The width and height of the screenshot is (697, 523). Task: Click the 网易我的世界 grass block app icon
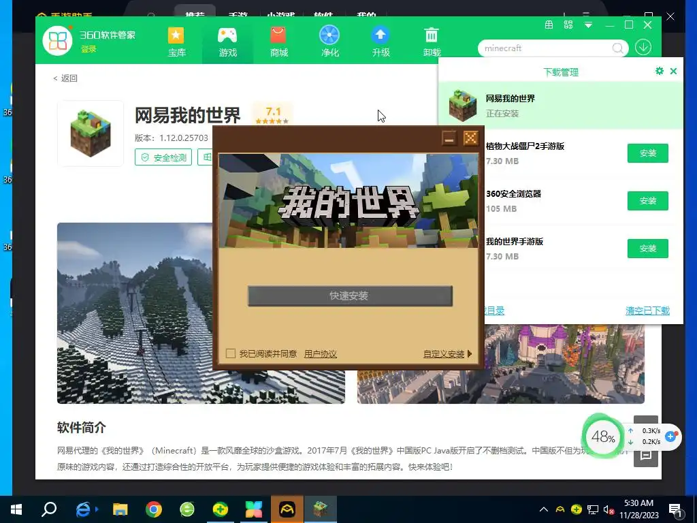click(91, 133)
